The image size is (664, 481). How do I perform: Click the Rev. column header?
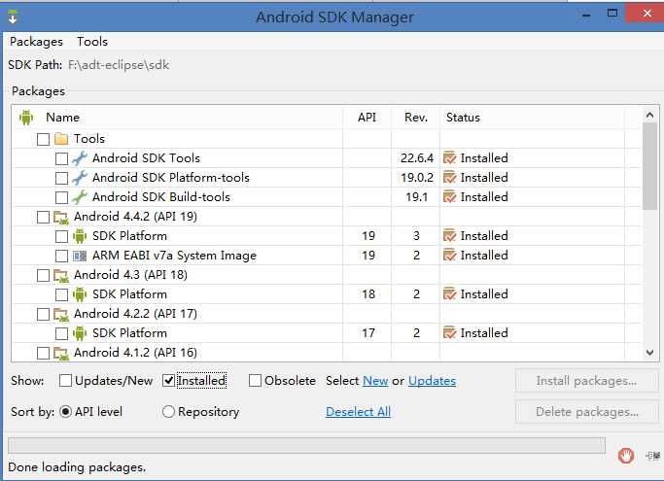tap(416, 118)
